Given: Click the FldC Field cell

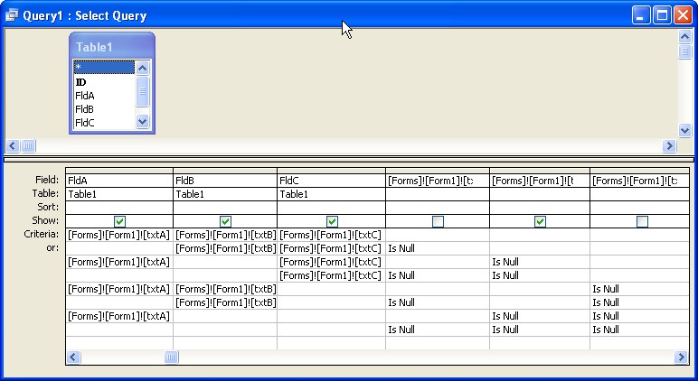Looking at the screenshot, I should pos(332,181).
